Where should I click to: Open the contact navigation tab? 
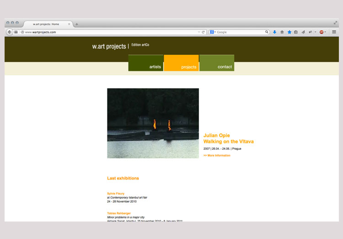[217, 63]
